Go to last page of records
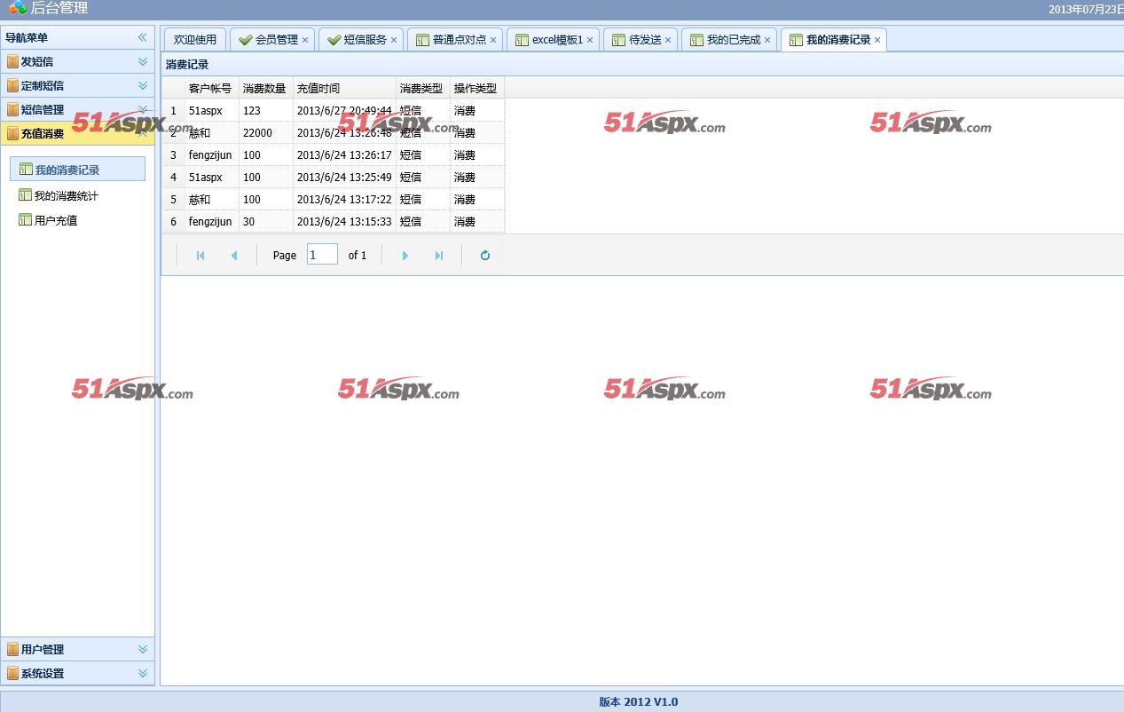The width and height of the screenshot is (1124, 712). click(x=439, y=256)
